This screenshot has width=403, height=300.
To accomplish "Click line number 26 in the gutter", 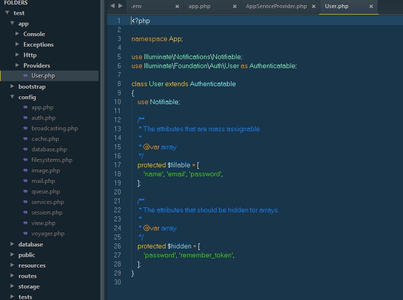I will click(x=117, y=246).
